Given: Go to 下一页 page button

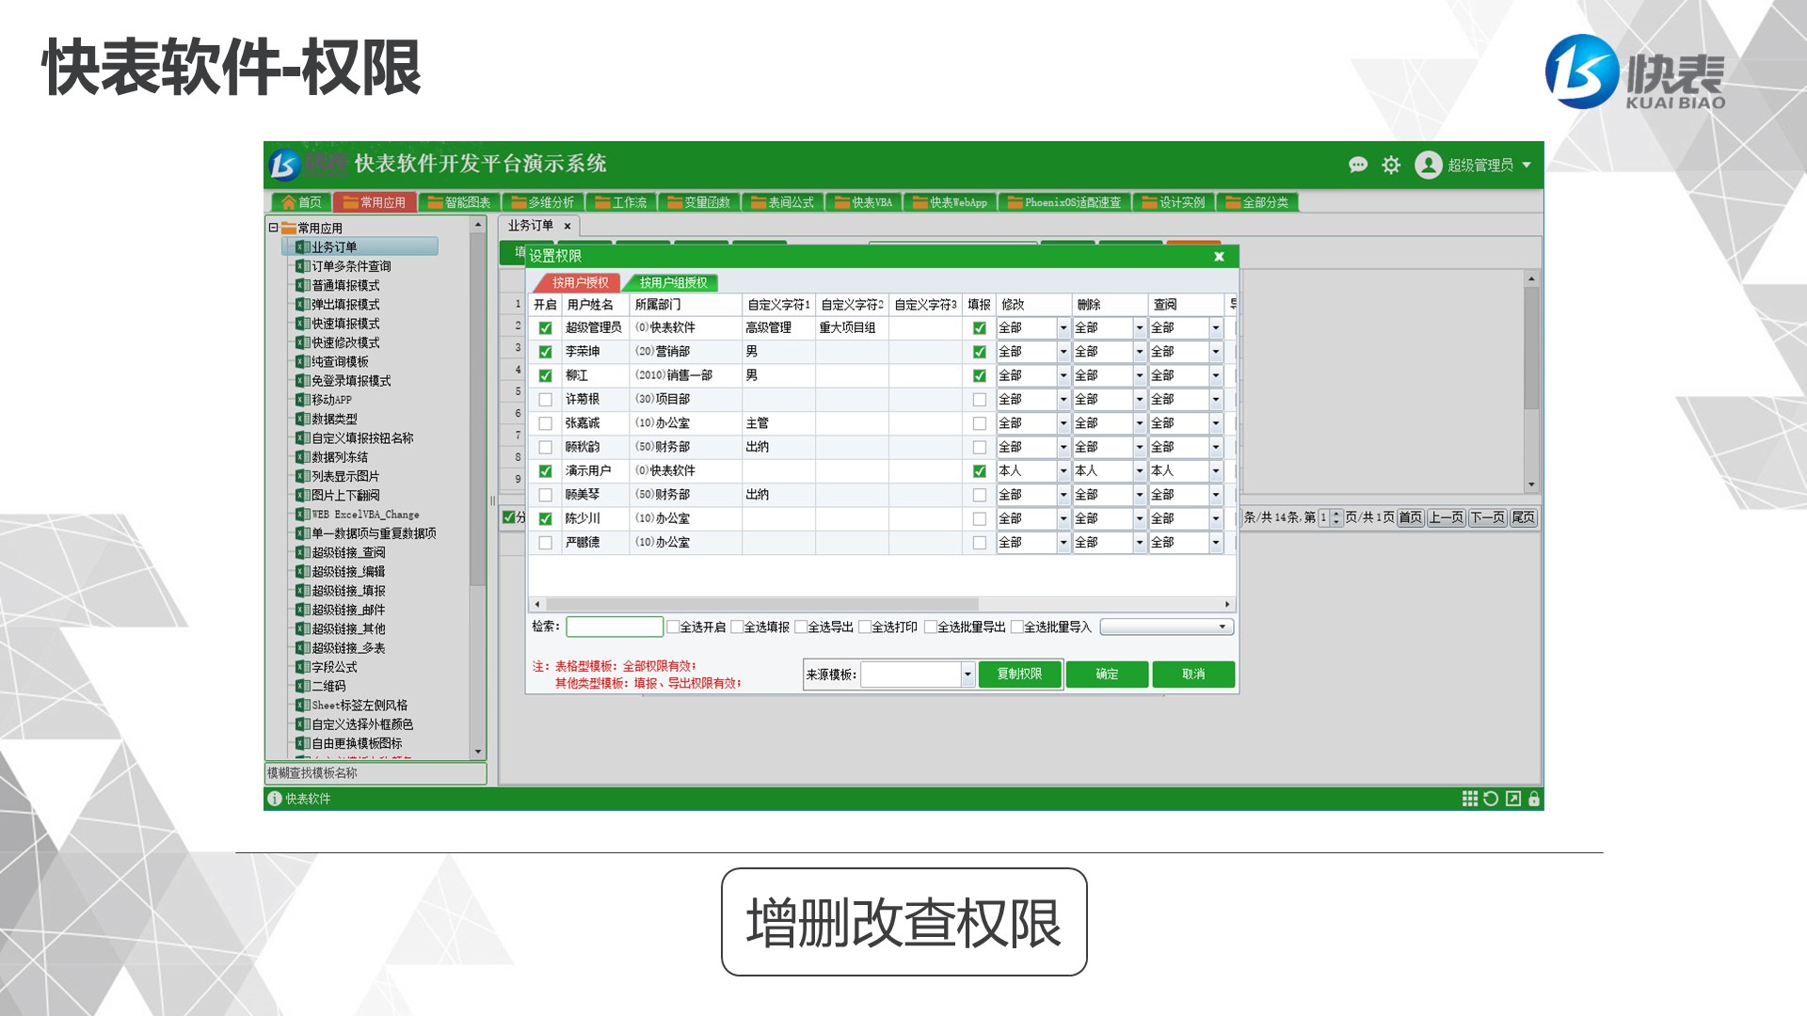Looking at the screenshot, I should point(1488,517).
